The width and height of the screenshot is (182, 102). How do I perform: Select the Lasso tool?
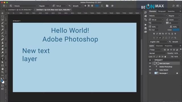click(3, 20)
